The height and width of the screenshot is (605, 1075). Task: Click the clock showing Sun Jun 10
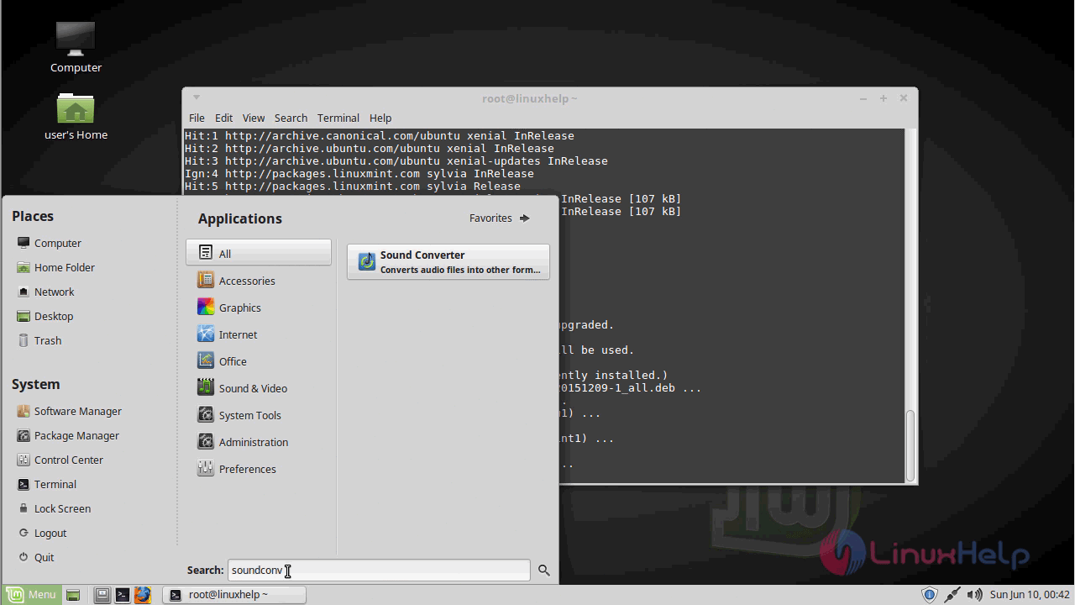coord(1030,595)
